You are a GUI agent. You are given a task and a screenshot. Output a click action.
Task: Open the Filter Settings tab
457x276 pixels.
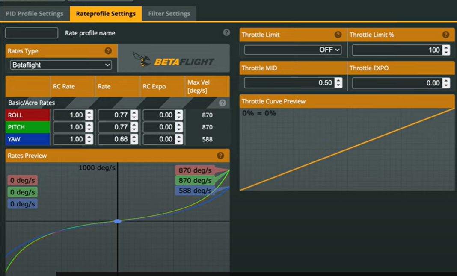tap(169, 14)
